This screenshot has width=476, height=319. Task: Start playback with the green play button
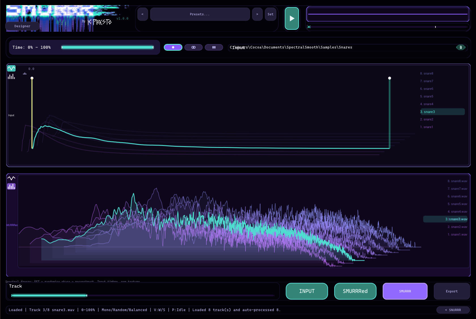pos(292,18)
